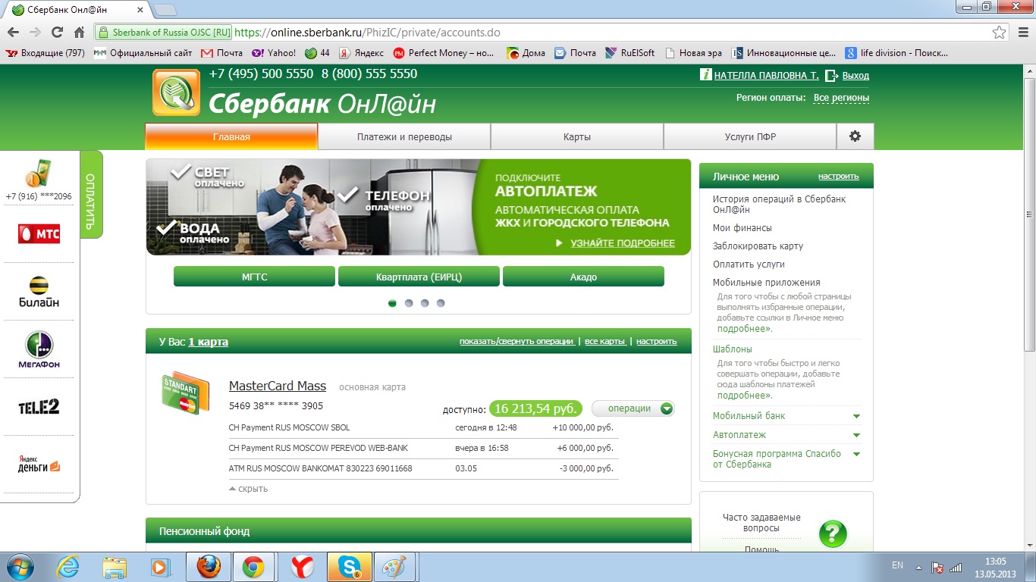This screenshot has width=1036, height=582.
Task: Open НАТЕЛЛА ПАВЛОВНА Т. profile link
Action: (x=766, y=76)
